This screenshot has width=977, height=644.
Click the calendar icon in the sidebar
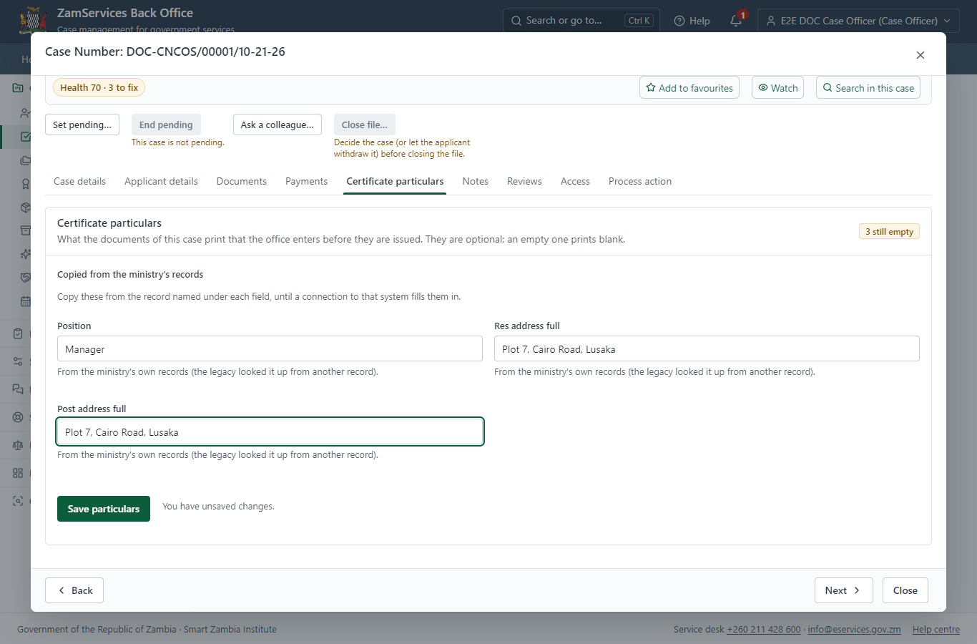[26, 301]
